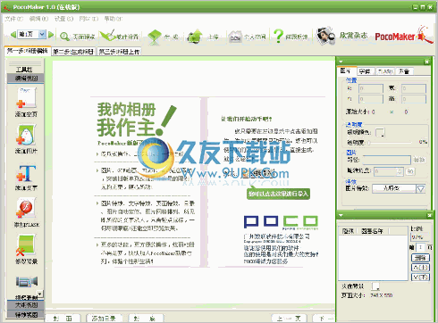Click the green Generate toolbar icon
The image size is (438, 323).
coord(155,37)
